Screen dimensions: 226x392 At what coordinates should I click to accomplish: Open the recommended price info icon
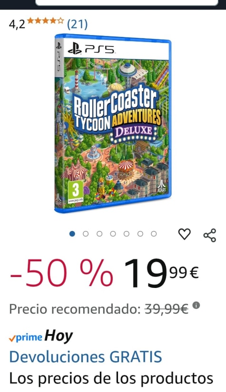tap(196, 305)
